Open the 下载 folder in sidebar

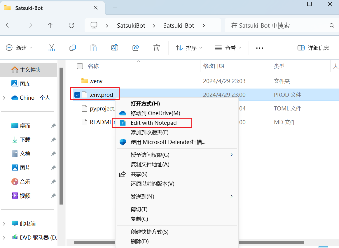(x=25, y=140)
